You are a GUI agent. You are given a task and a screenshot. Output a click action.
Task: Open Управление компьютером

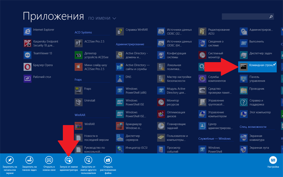pos(202,114)
